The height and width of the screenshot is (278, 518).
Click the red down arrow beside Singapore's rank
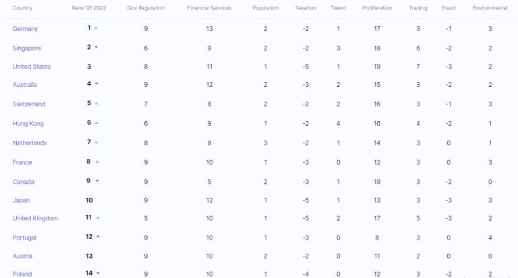coord(96,47)
